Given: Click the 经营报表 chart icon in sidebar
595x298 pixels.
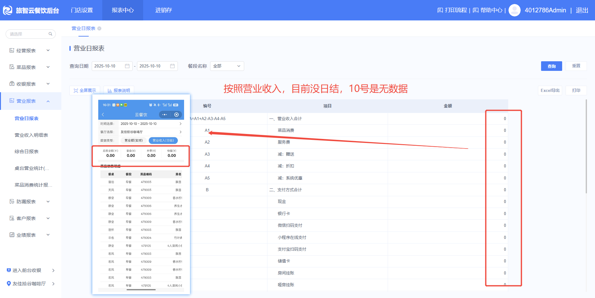Looking at the screenshot, I should point(12,50).
